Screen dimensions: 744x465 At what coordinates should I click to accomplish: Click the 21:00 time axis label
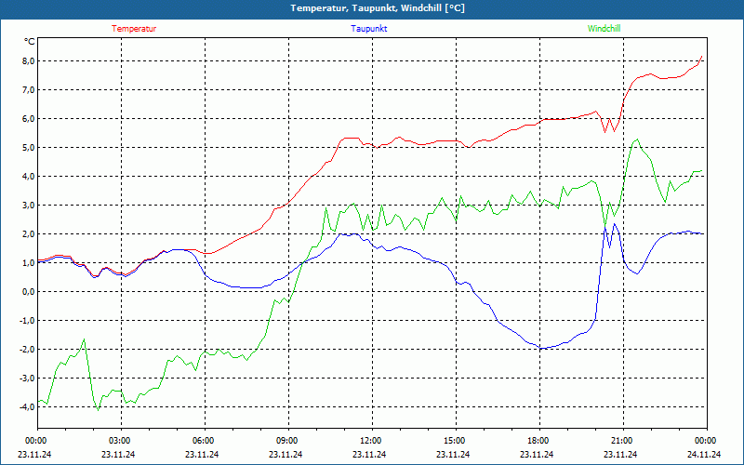[x=621, y=441]
